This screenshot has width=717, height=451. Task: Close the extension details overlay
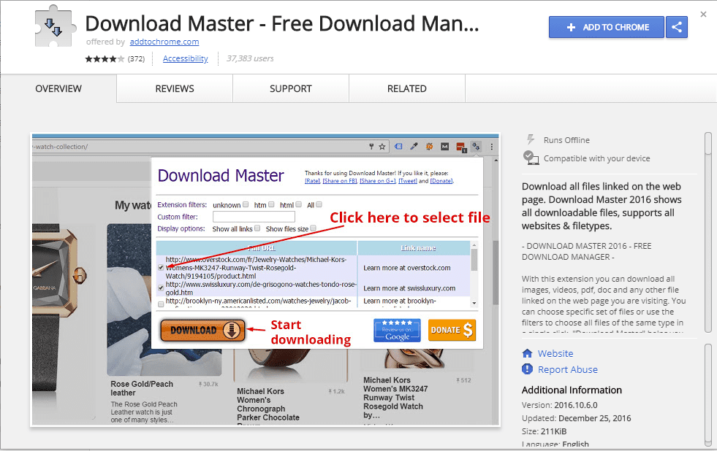pyautogui.click(x=703, y=15)
